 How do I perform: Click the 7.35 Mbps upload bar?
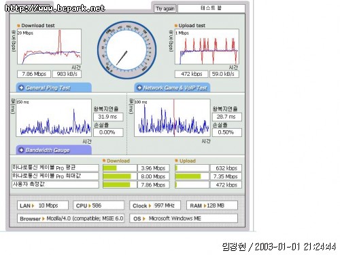tap(192, 176)
